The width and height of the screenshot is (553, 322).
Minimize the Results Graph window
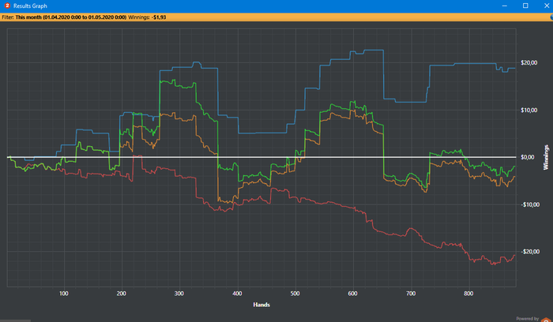[x=505, y=6]
